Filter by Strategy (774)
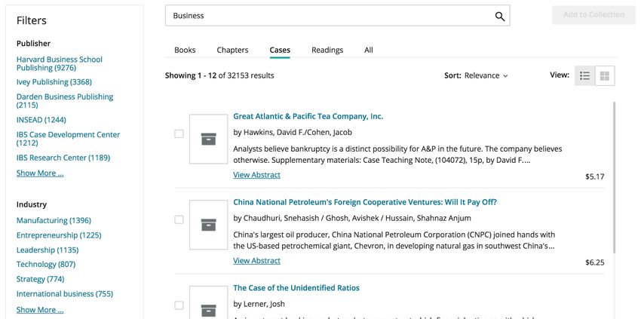This screenshot has height=319, width=641. click(x=40, y=279)
